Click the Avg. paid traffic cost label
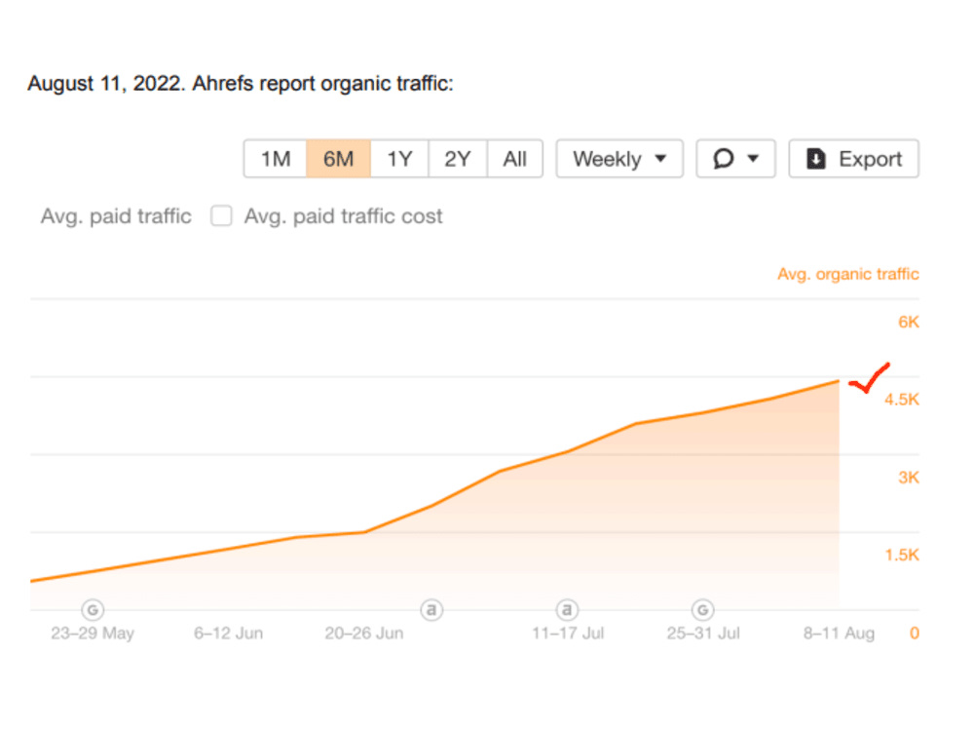Viewport: 974px width, 731px height. pos(343,216)
